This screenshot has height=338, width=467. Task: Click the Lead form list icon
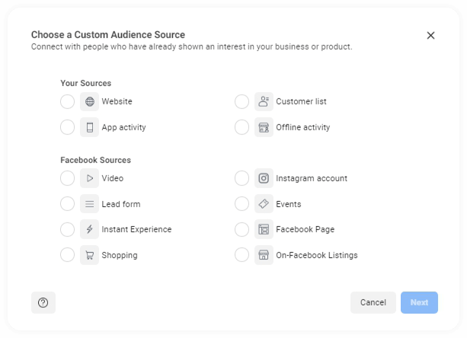click(x=90, y=204)
